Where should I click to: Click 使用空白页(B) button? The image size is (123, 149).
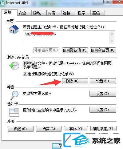pyautogui.click(x=103, y=50)
